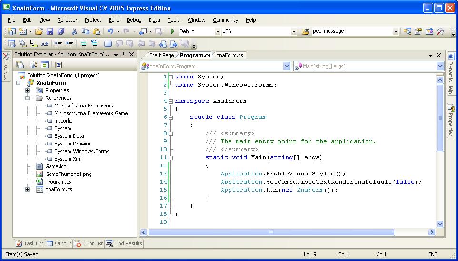Expand the Properties tree node

(28, 90)
